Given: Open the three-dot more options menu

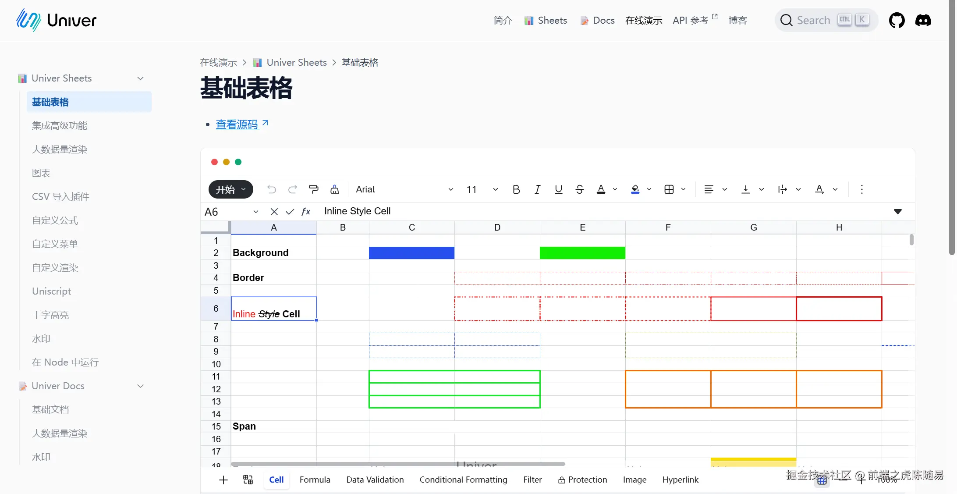Looking at the screenshot, I should point(861,189).
